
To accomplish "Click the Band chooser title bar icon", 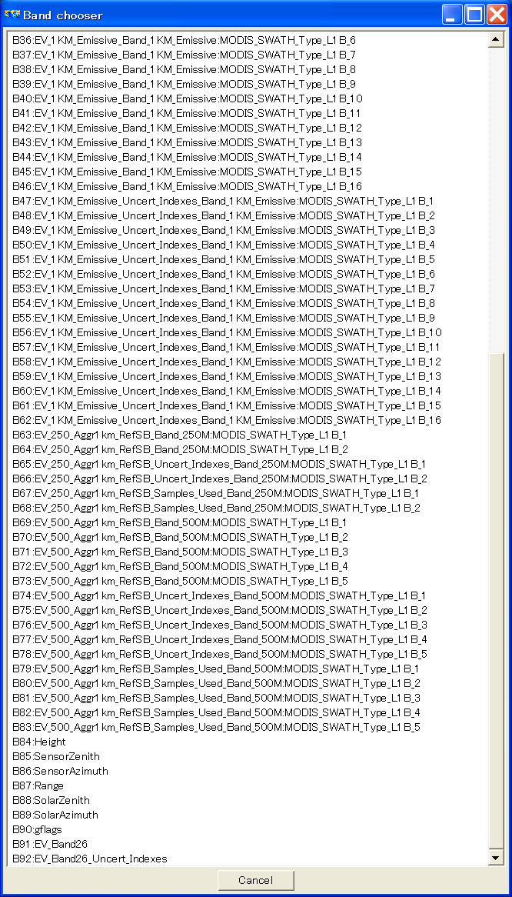I will (x=12, y=15).
